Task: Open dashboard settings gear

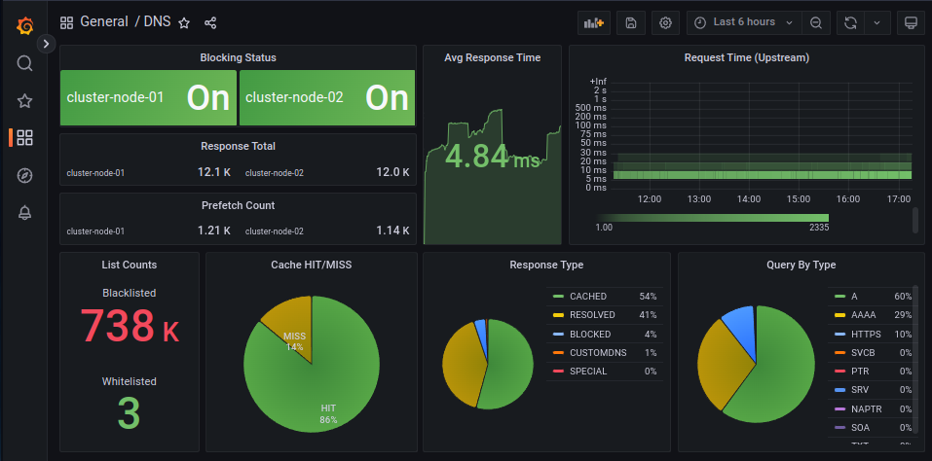Action: [666, 22]
